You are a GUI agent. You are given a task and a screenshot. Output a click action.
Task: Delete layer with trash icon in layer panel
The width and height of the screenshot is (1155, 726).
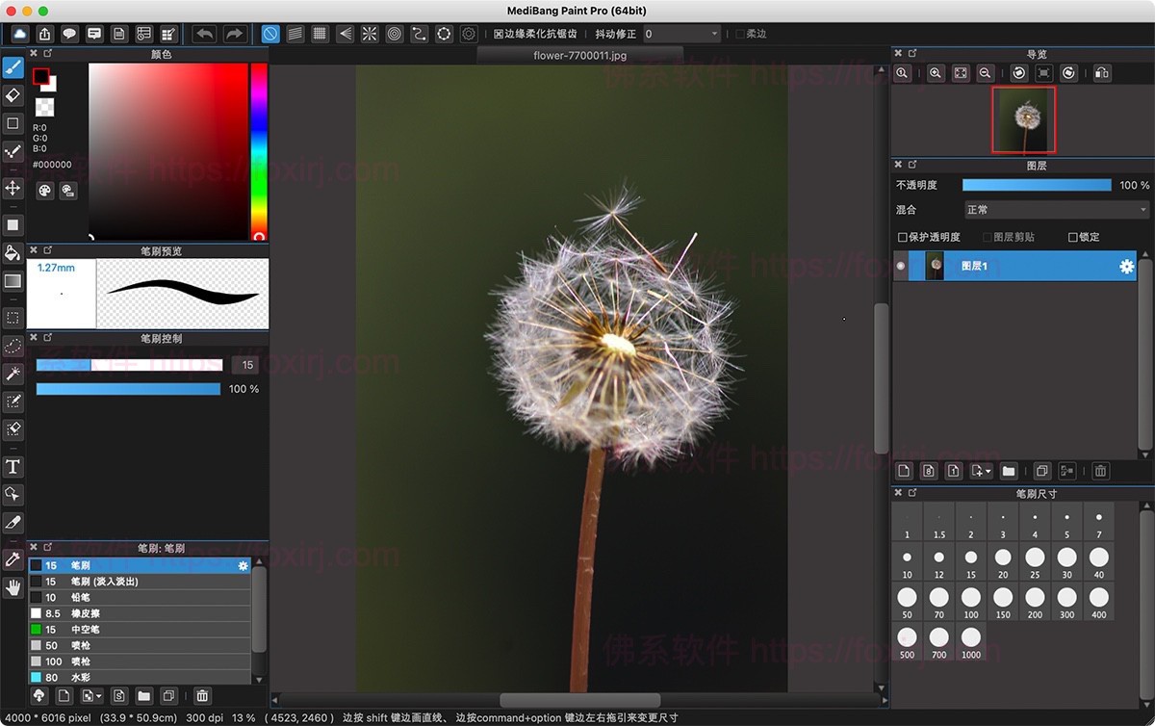pyautogui.click(x=1100, y=471)
